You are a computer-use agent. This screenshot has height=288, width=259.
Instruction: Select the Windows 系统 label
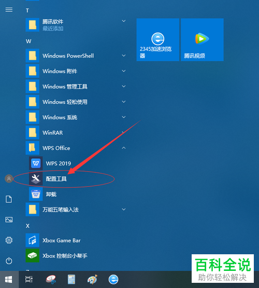[60, 117]
